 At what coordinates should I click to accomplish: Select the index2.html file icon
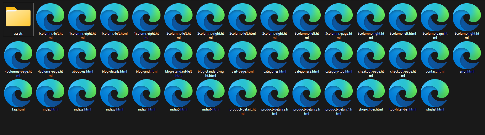82,93
